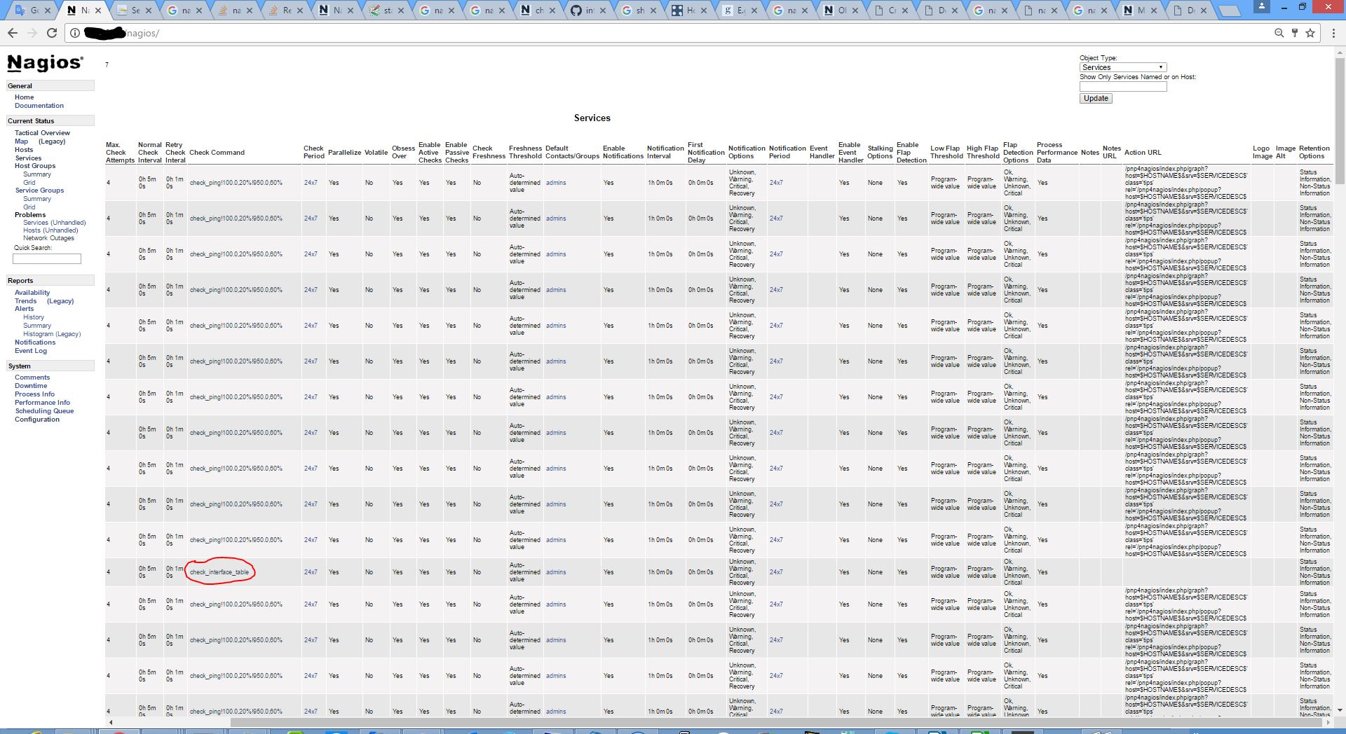The height and width of the screenshot is (734, 1346).
Task: Open the Object Type dropdown
Action: tap(1122, 67)
